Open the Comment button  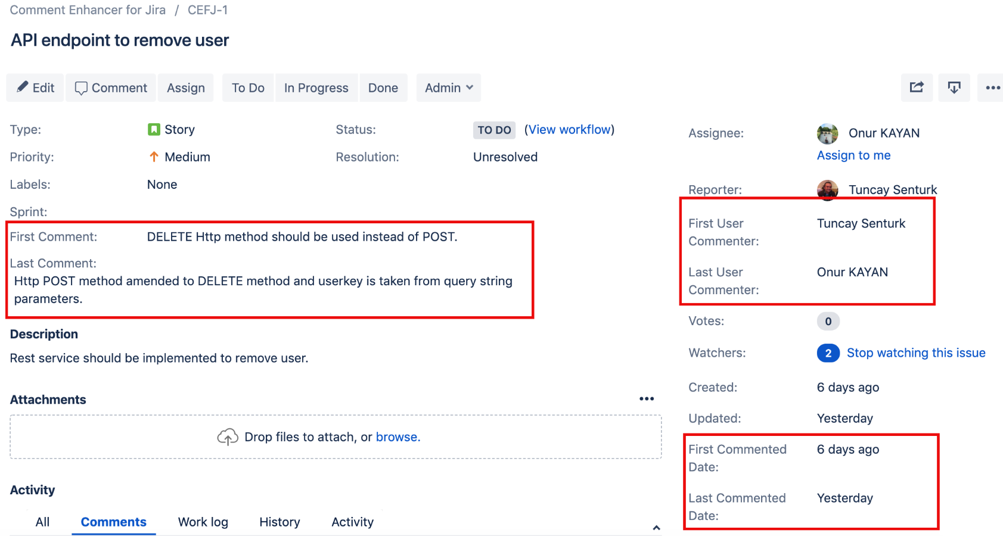point(111,88)
